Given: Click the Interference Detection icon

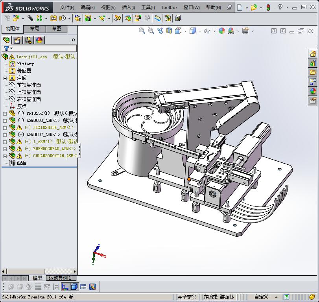Looking at the screenshot, I should [x=157, y=18].
